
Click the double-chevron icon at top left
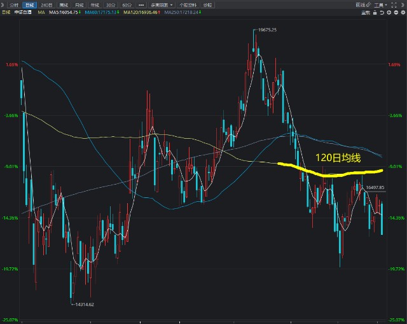tap(3, 4)
